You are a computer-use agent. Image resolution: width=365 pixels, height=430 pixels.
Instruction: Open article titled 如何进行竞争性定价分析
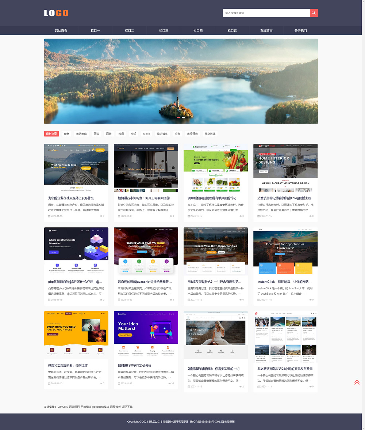[x=135, y=365]
